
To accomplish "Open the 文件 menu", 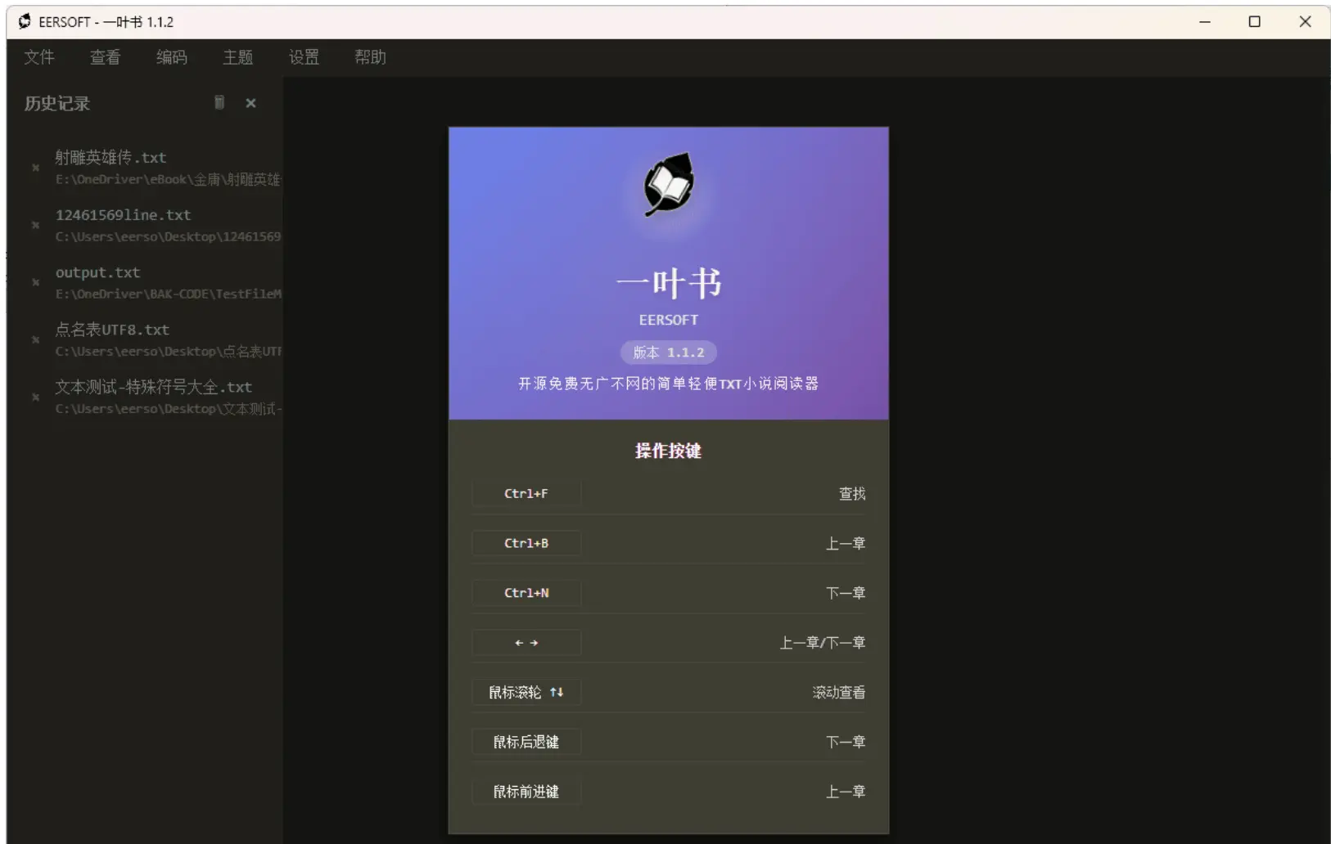I will pyautogui.click(x=38, y=57).
